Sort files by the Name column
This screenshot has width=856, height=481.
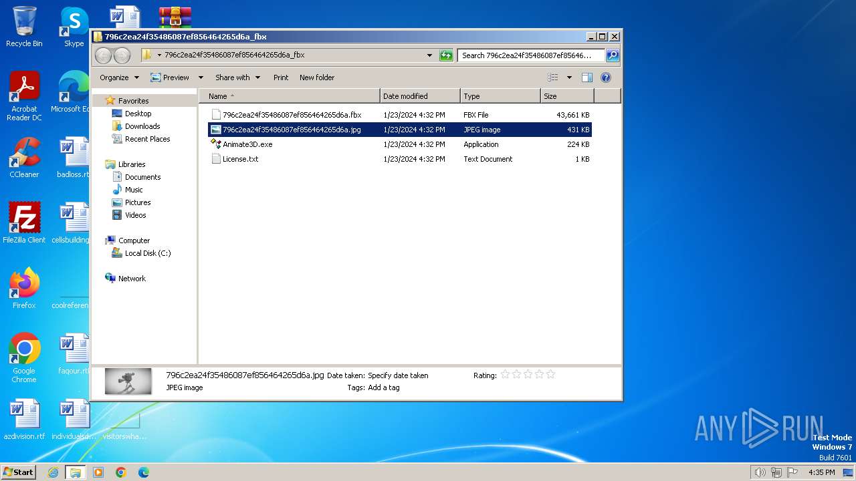(x=290, y=96)
